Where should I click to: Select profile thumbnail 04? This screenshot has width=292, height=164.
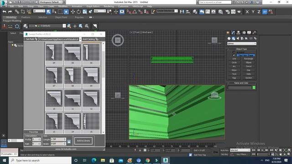[x=54, y=54]
